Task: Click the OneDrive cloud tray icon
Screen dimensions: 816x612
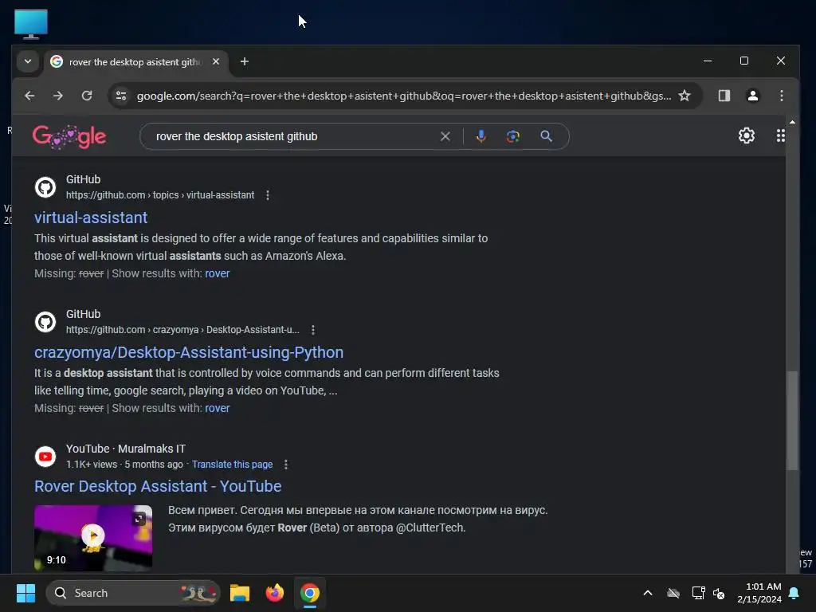Action: [x=673, y=593]
